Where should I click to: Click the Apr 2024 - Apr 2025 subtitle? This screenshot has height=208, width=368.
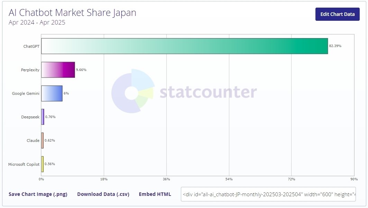coord(37,22)
